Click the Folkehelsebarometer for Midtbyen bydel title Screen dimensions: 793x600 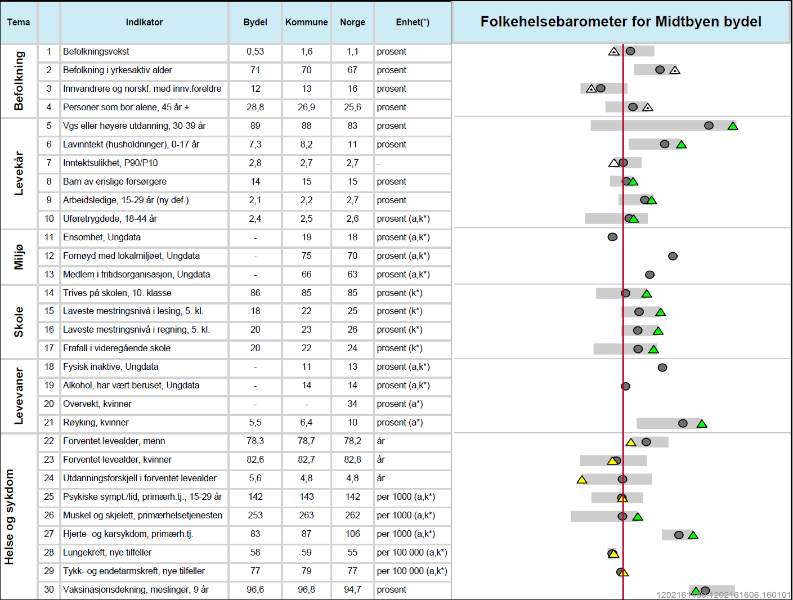tap(621, 22)
